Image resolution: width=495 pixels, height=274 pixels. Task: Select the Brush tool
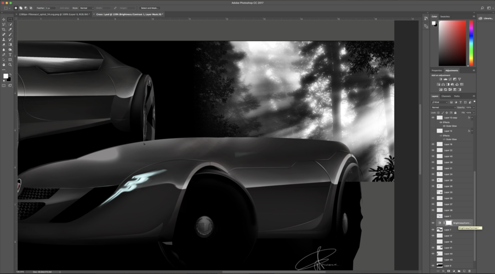point(10,35)
